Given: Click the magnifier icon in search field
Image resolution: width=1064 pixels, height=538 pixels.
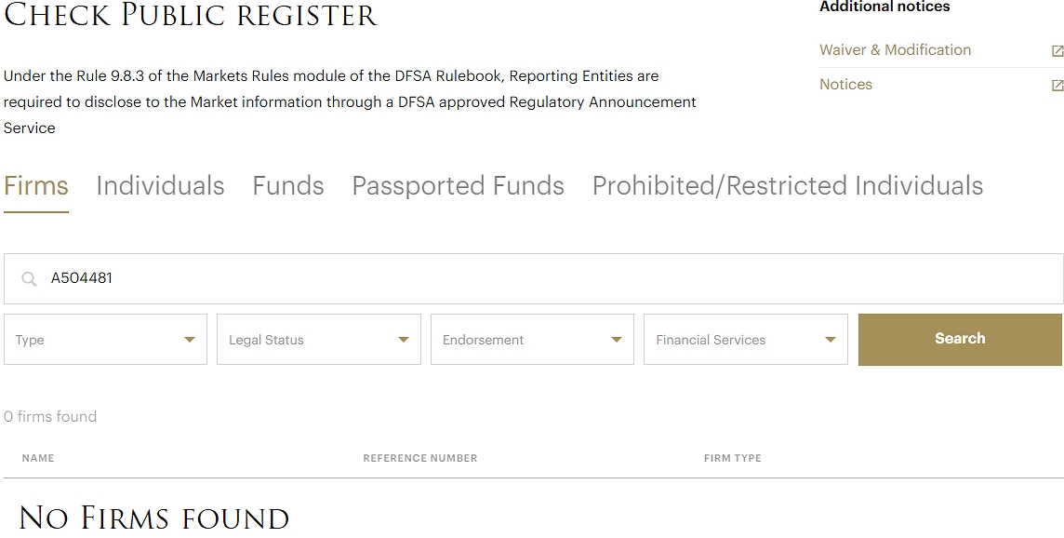Looking at the screenshot, I should pos(29,279).
